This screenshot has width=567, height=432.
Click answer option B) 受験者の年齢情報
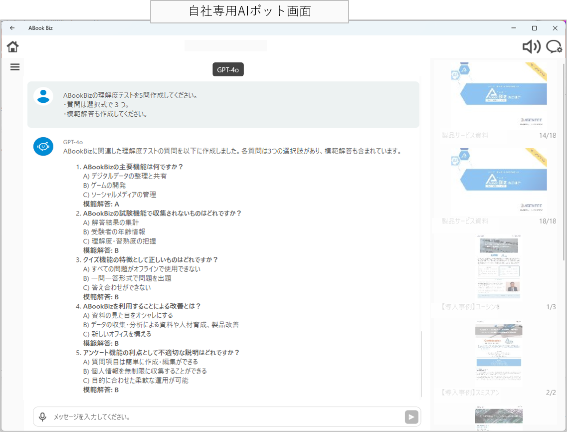click(x=114, y=231)
